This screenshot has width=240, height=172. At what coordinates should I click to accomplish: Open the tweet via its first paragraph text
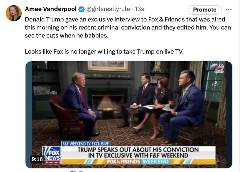tap(128, 28)
